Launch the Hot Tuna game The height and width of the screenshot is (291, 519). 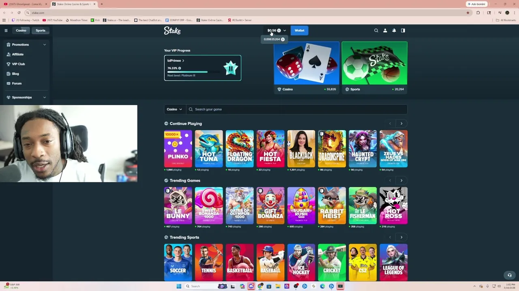(209, 149)
